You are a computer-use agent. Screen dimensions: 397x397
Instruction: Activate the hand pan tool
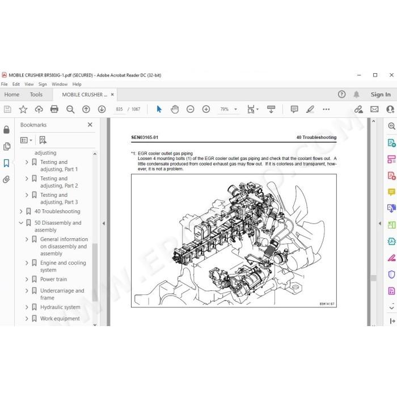click(x=175, y=109)
